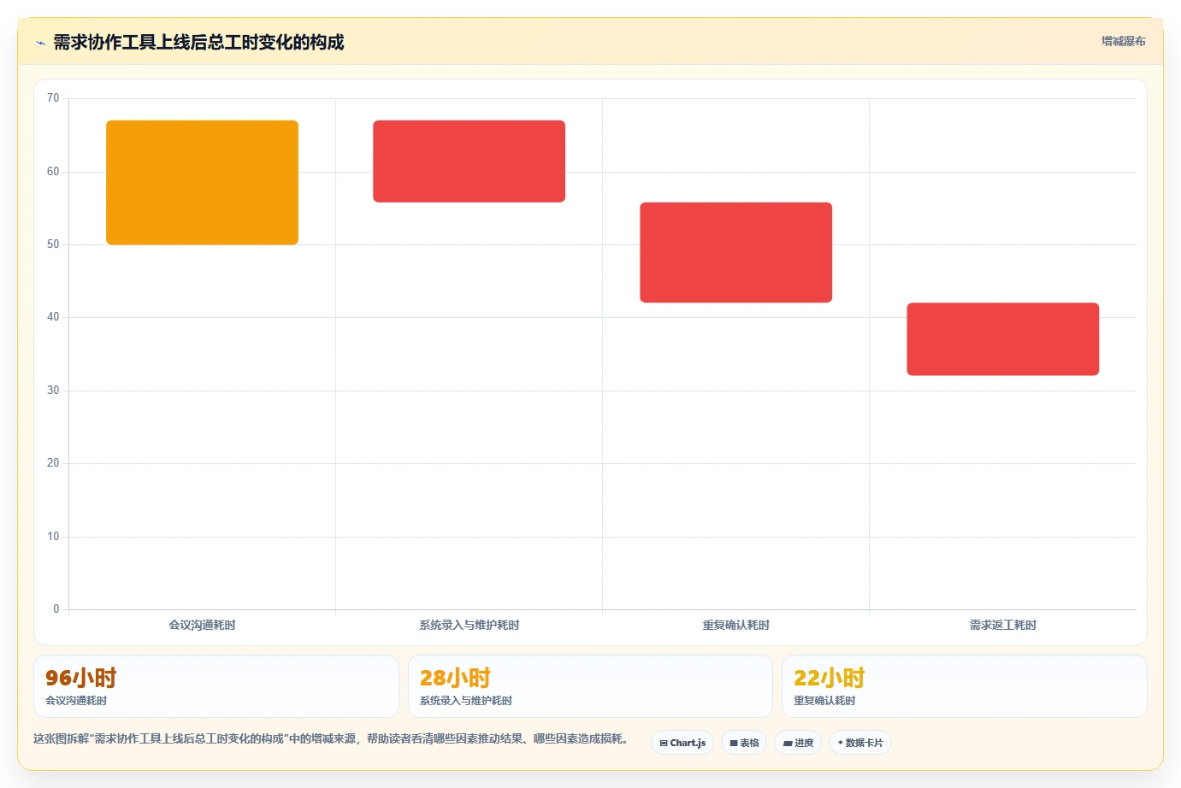Click the 进度 tag pill
The image size is (1181, 788).
coord(798,743)
